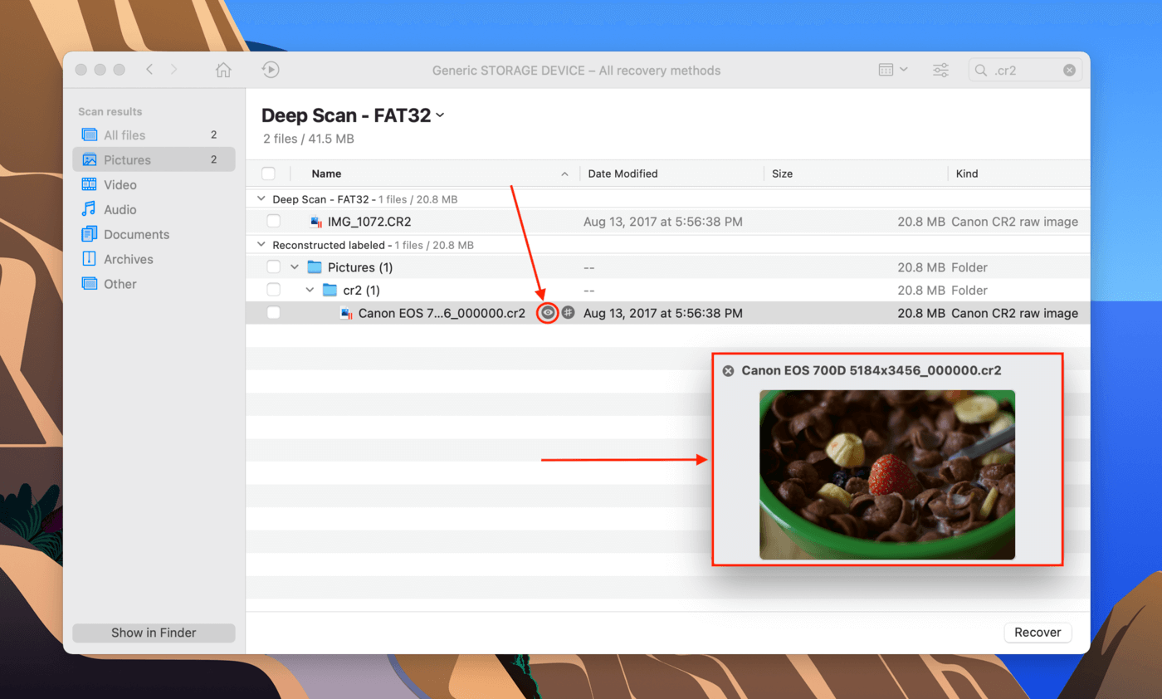This screenshot has width=1162, height=699.
Task: Close the Canon EOS 700D preview popup
Action: click(728, 371)
